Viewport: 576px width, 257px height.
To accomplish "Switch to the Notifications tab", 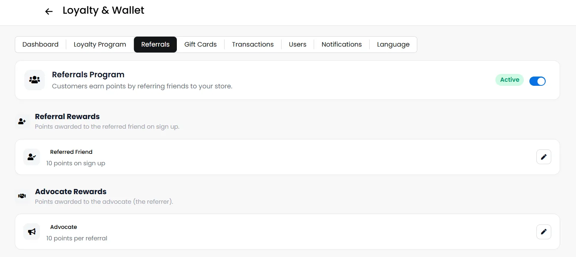I will [x=341, y=44].
